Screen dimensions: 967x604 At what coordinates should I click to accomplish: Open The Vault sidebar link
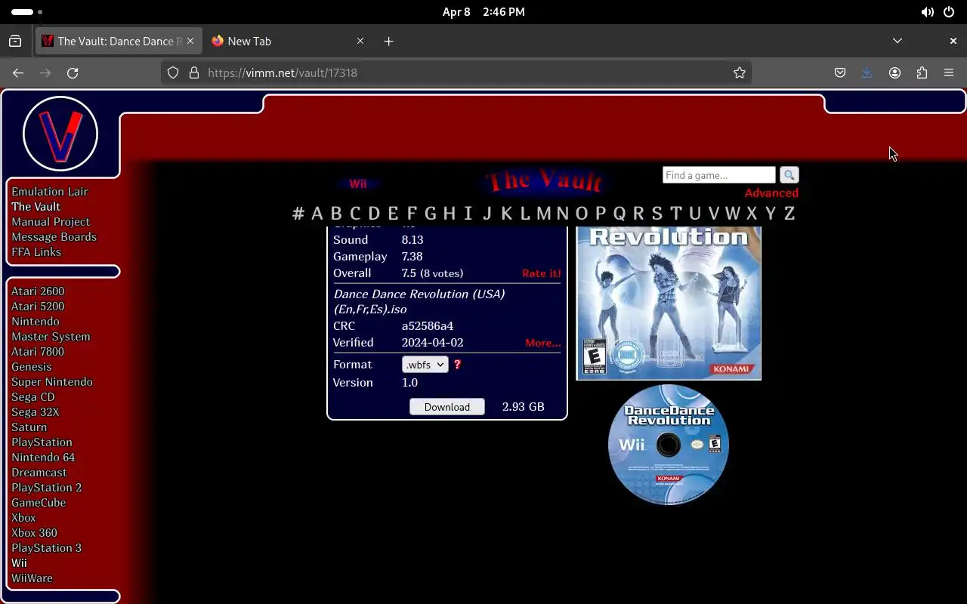(36, 207)
